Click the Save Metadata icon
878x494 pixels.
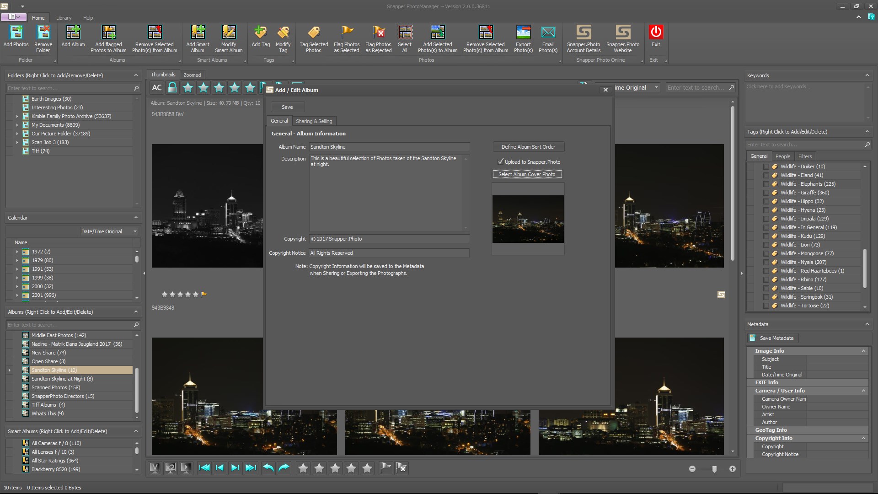753,338
